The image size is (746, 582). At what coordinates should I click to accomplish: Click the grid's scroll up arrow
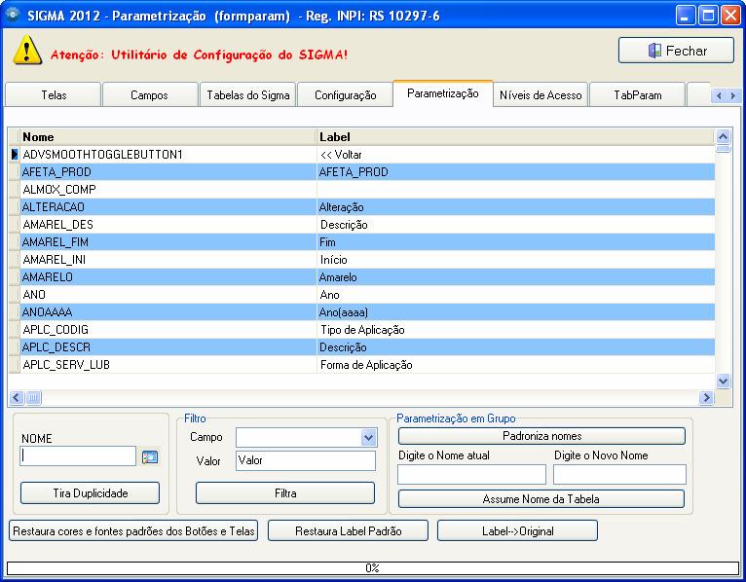(723, 137)
